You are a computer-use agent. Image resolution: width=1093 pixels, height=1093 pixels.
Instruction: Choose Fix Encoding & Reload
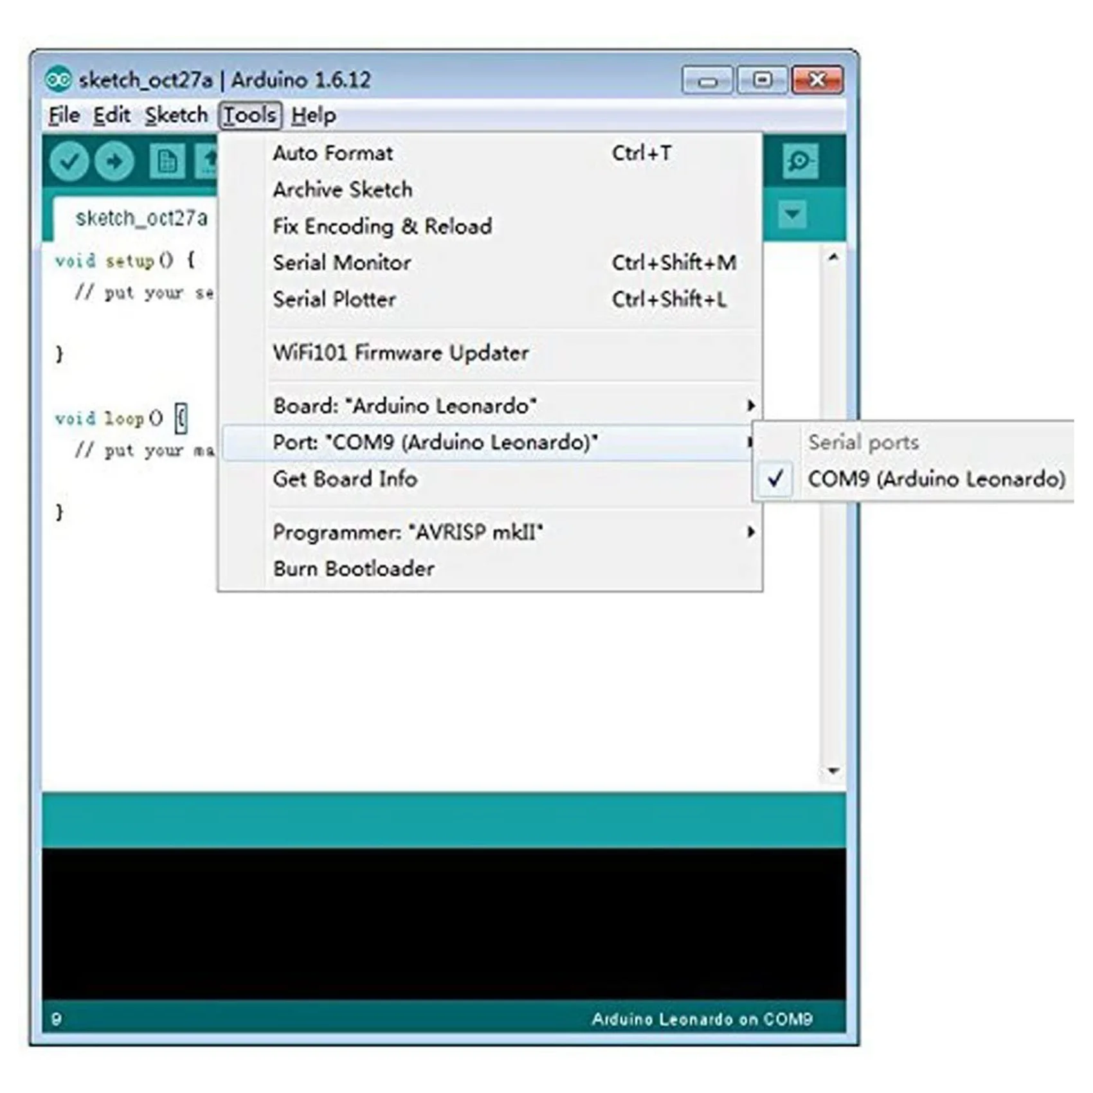click(x=491, y=226)
